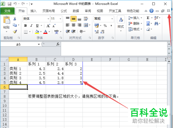Switch to Insert (插入) tab
The width and height of the screenshot is (173, 128).
[34, 11]
